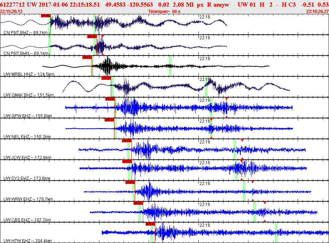
Task: Click the iPc1 pick flag on WRW EHZ
Action: click(x=130, y=182)
